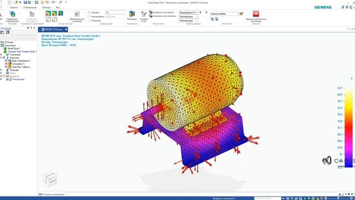The image size is (355, 200).
Task: Click Save as movie (Сохранить как фильм)
Action: (161, 12)
